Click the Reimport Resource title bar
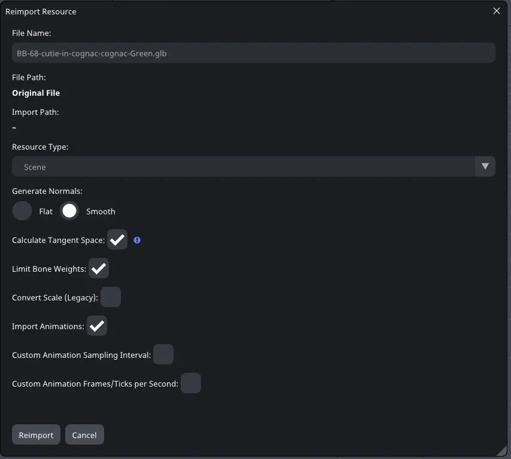Screen dimensions: 511x459 [248, 11]
